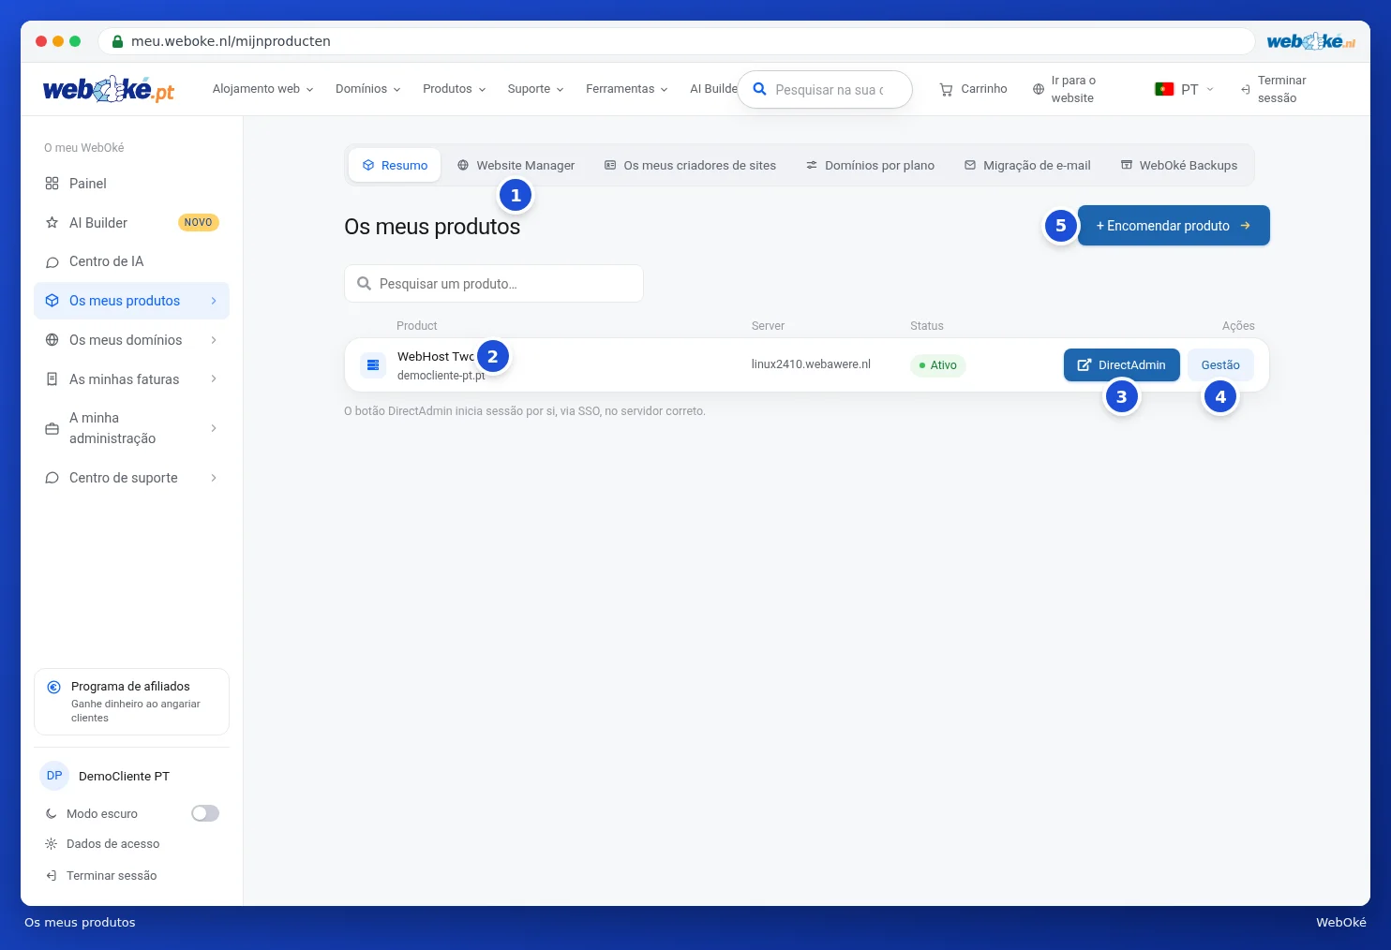
Task: Open the Suporte dropdown menu
Action: (x=535, y=89)
